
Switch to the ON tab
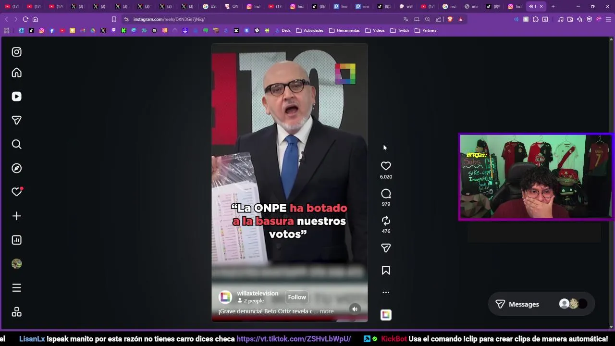[232, 6]
